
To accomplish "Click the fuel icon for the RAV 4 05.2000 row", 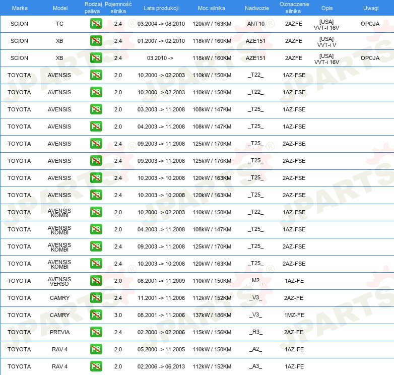I will 96,349.
